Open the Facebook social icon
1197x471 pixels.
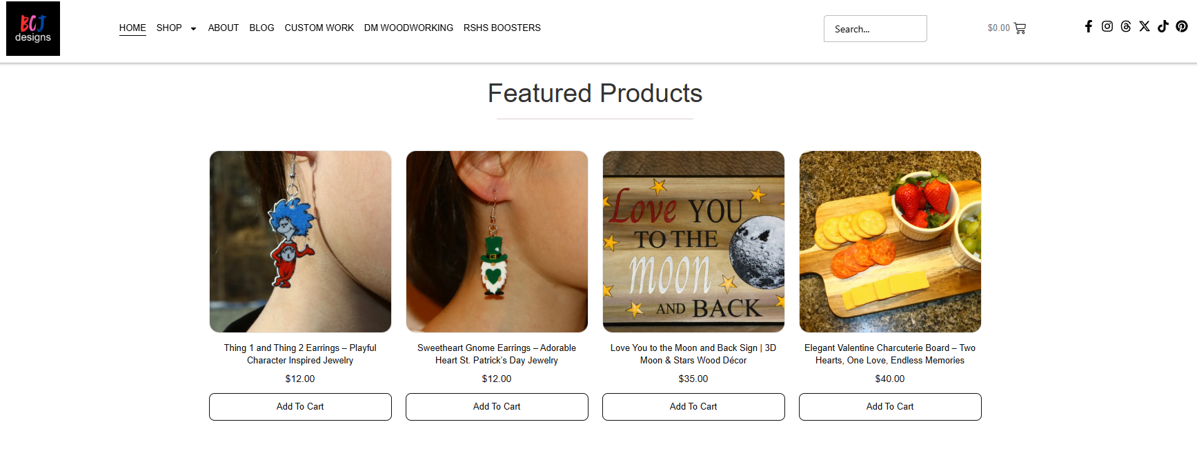(1089, 26)
